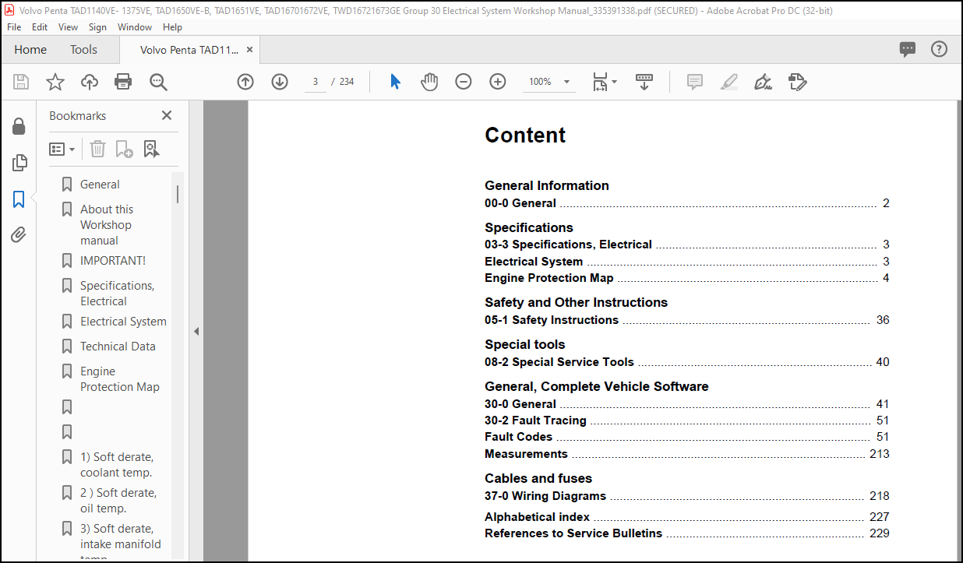The image size is (963, 563).
Task: Click the stamp/redact tool icon
Action: (797, 82)
